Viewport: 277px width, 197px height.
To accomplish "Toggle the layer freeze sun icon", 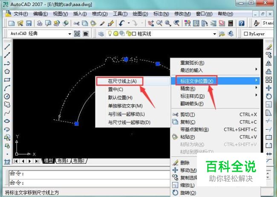I will [116, 34].
